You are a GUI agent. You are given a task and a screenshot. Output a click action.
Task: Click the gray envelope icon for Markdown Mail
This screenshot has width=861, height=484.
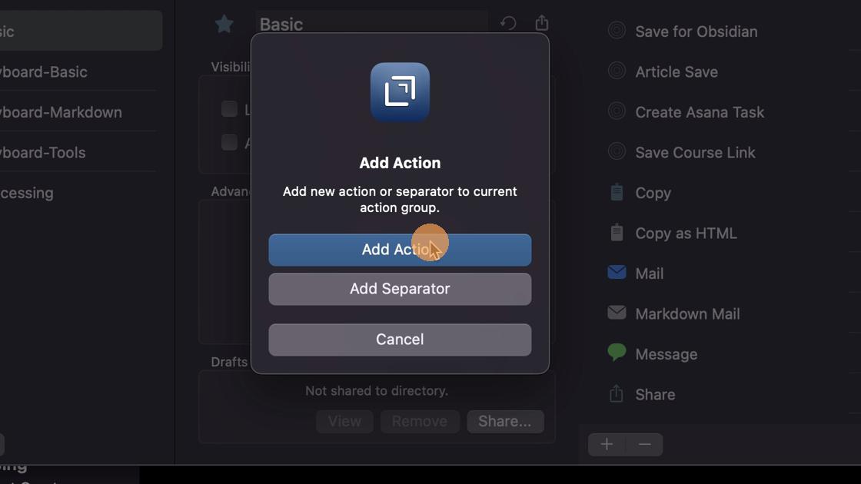coord(617,313)
